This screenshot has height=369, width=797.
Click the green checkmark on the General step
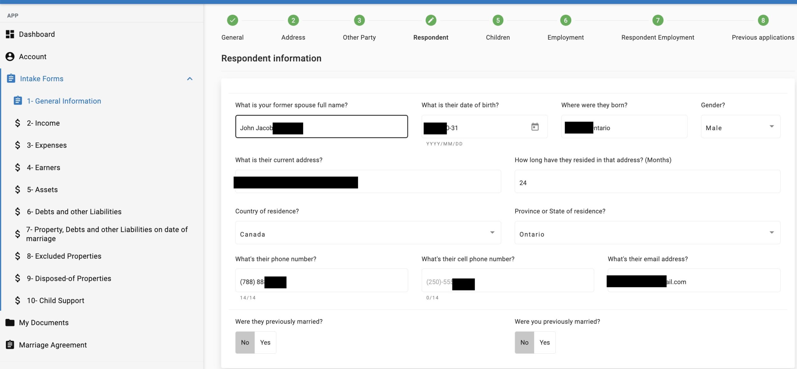[x=232, y=20]
